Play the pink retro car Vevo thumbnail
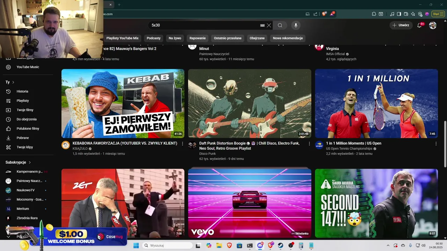 (250, 203)
